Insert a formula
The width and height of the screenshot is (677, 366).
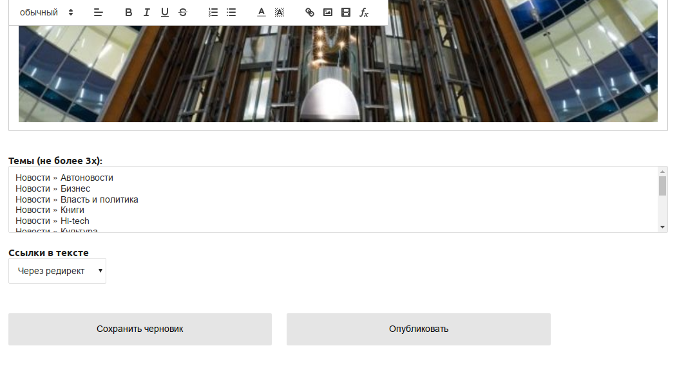364,12
